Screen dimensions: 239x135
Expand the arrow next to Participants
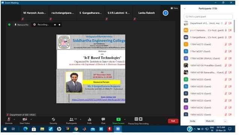coord(80,120)
